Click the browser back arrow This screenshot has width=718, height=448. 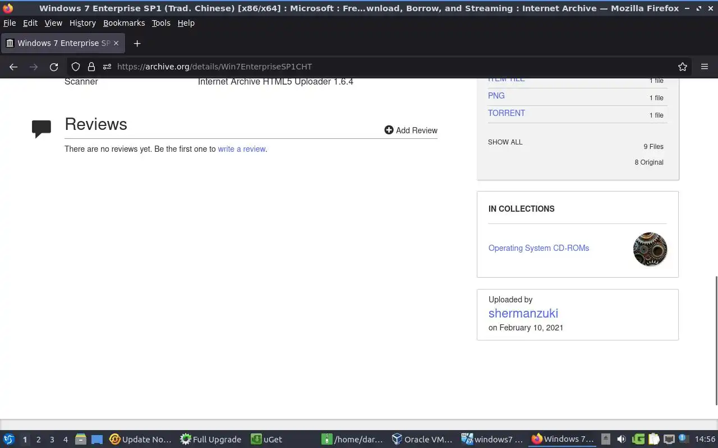(x=13, y=67)
